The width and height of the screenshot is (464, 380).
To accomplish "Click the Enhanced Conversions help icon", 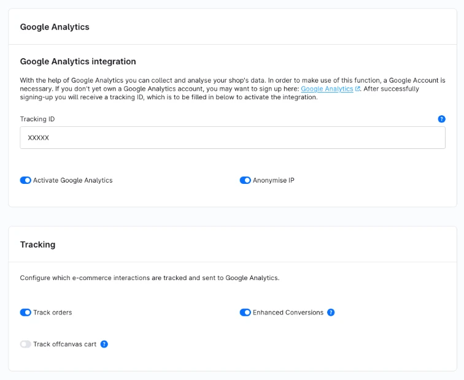I will coord(331,313).
